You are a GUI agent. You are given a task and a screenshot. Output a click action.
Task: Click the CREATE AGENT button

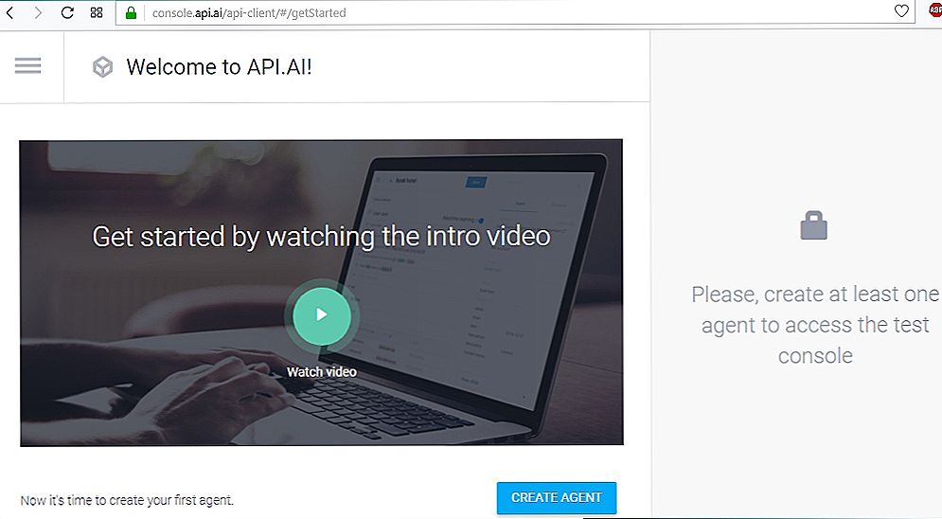557,497
